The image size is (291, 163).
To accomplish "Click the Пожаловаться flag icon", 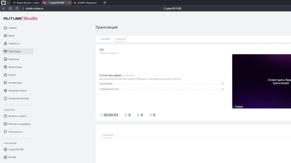I will click(x=5, y=132).
